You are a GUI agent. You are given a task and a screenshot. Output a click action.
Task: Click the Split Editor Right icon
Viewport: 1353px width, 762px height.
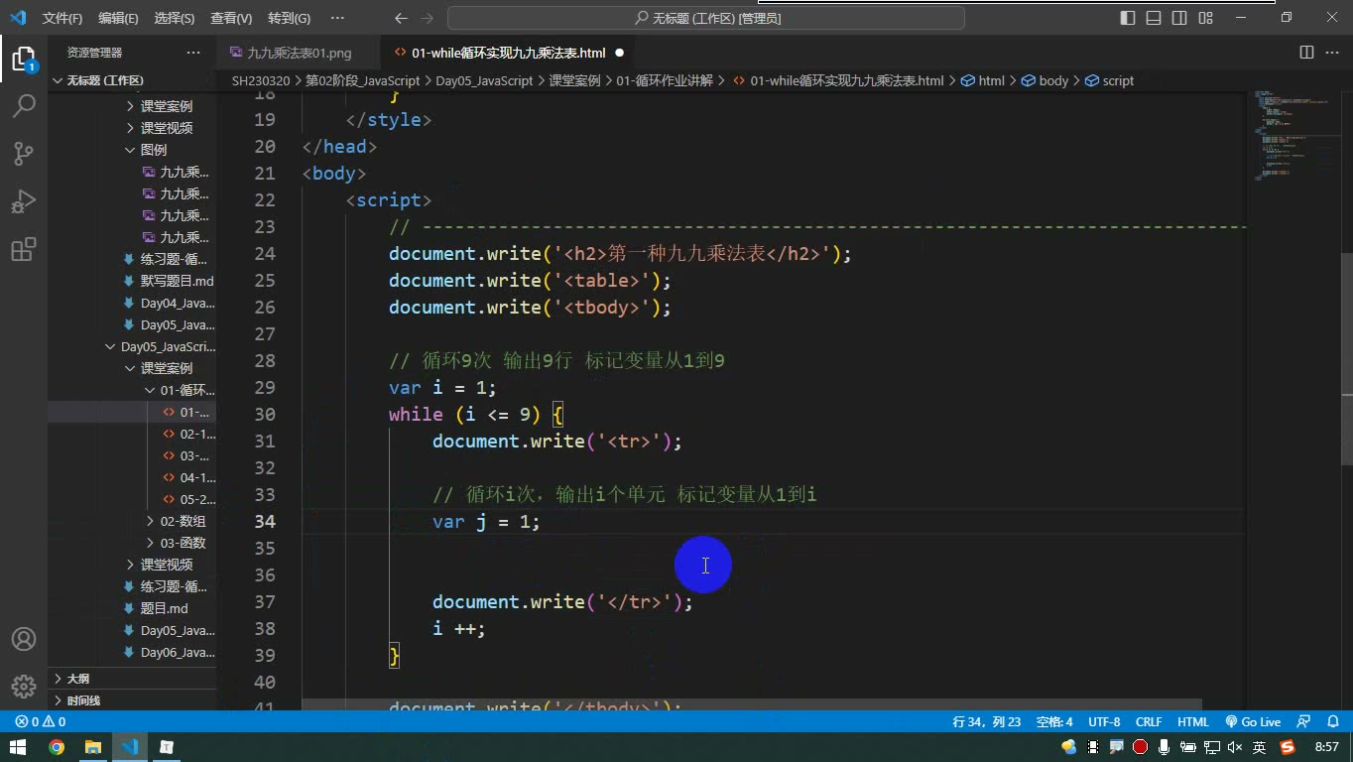[1306, 53]
